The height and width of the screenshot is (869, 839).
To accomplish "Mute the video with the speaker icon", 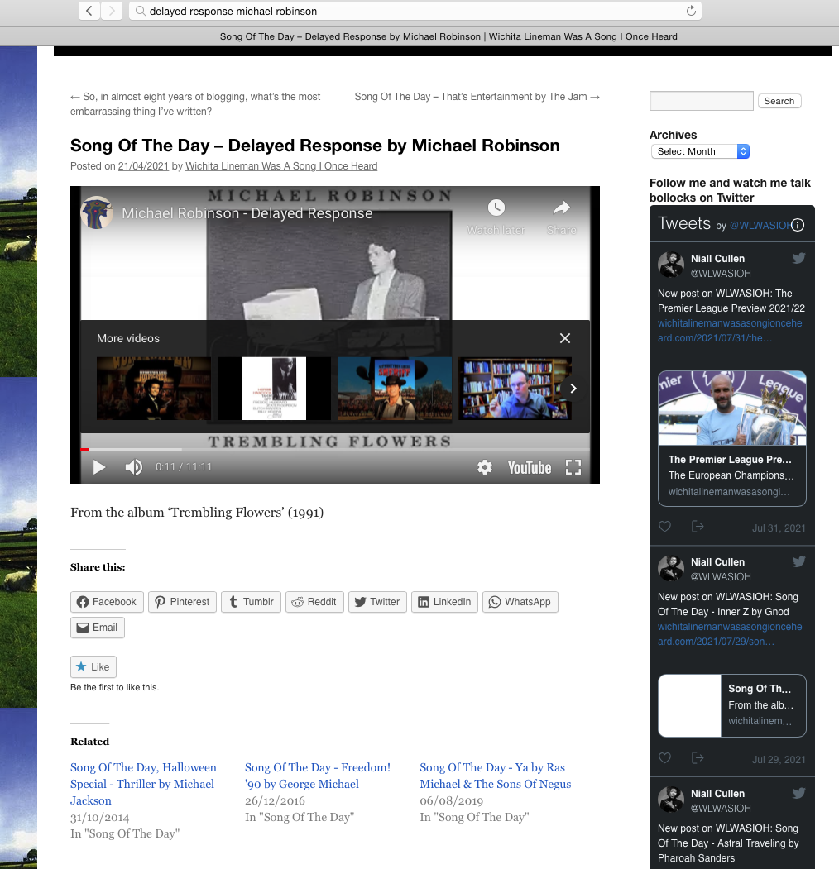I will [134, 467].
